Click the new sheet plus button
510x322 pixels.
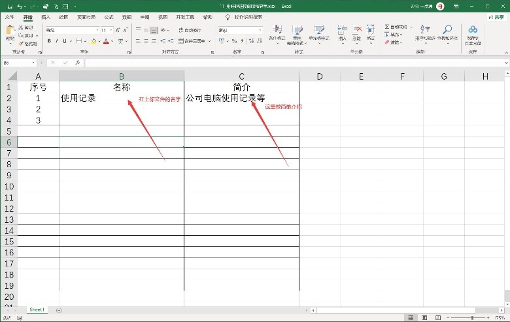[59, 310]
